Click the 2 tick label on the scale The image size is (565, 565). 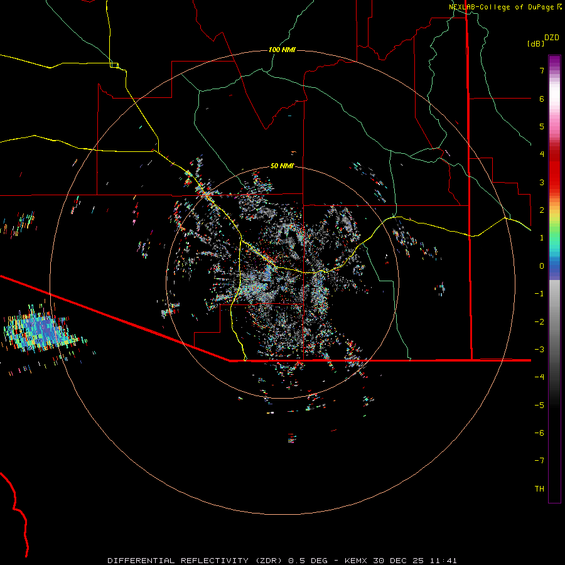[x=542, y=210]
